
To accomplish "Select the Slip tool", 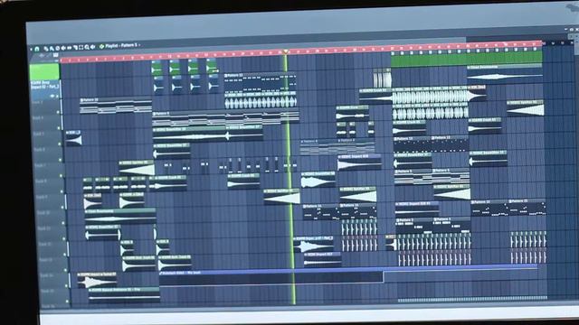I will click(x=69, y=47).
